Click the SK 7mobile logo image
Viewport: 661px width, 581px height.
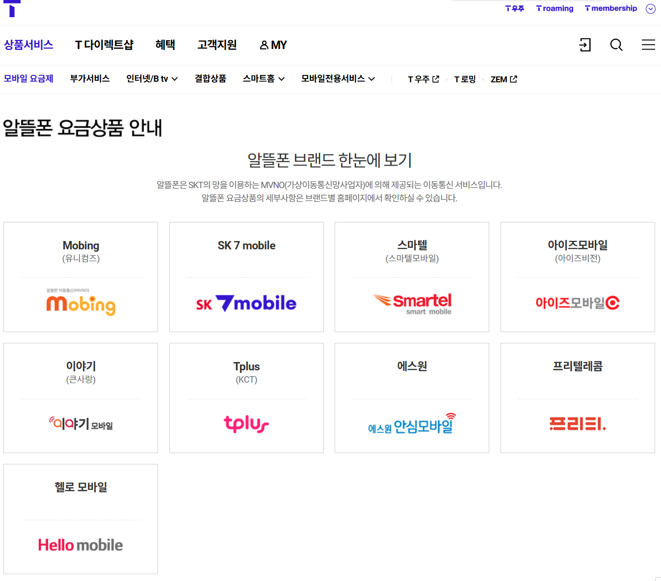point(246,303)
